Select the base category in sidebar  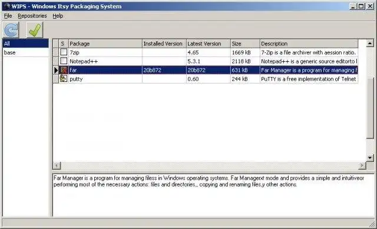pos(25,52)
